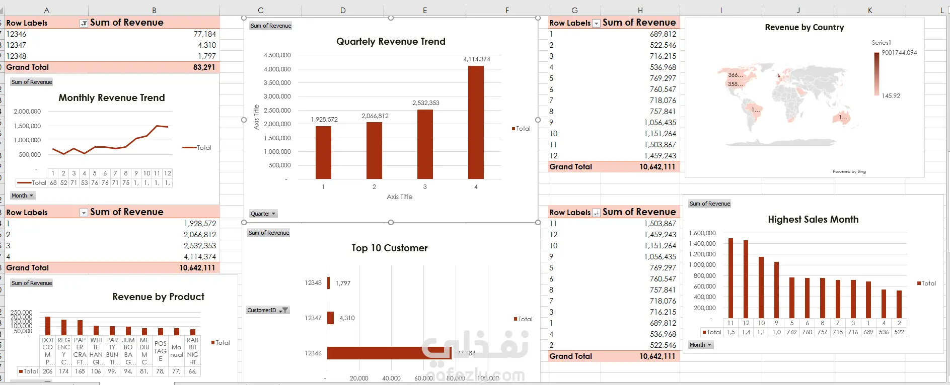Open the Row Labels dropdown in column G
Screen dimensions: 950x385
point(596,24)
